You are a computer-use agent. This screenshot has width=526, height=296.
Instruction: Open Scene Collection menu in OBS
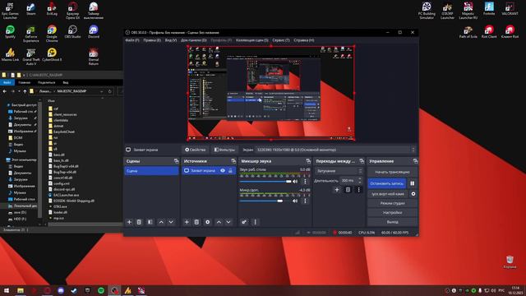[252, 40]
